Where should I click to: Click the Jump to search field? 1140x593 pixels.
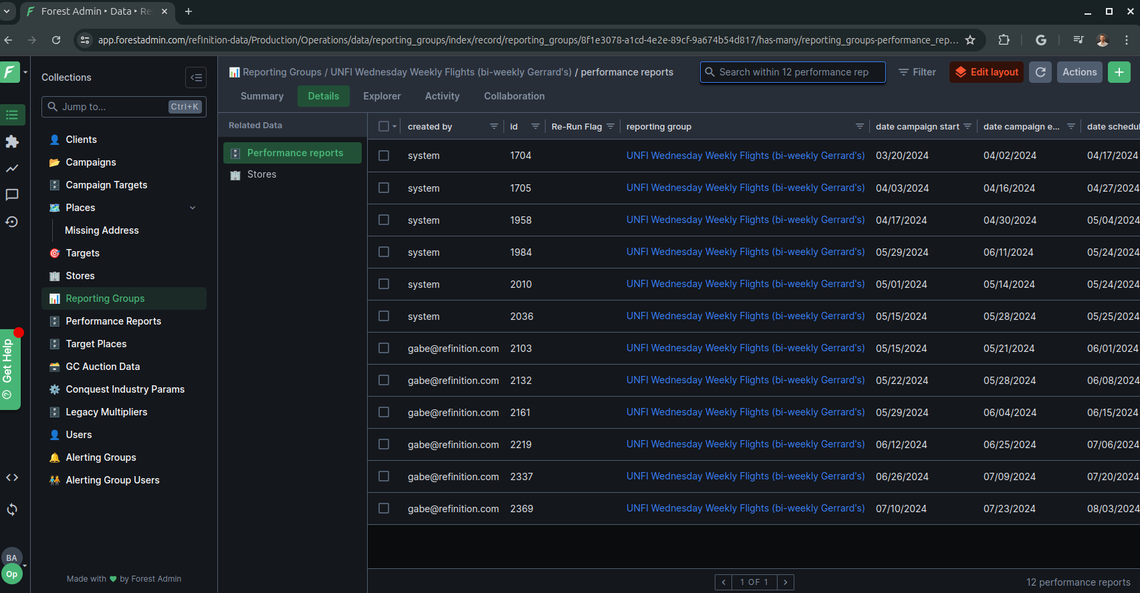124,107
